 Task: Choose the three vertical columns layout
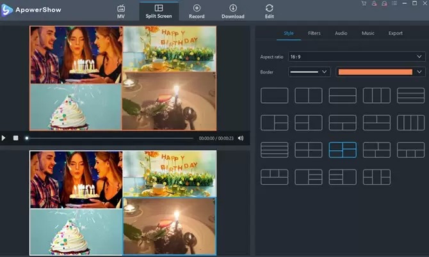coord(376,95)
